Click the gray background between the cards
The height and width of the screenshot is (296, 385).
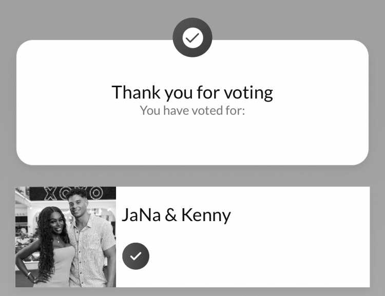[x=192, y=176]
